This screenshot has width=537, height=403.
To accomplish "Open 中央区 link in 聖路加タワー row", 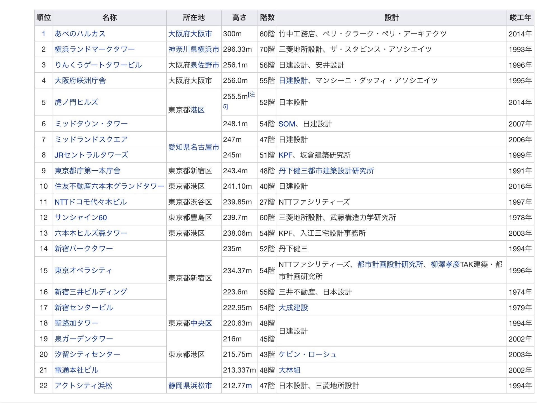I will (201, 323).
